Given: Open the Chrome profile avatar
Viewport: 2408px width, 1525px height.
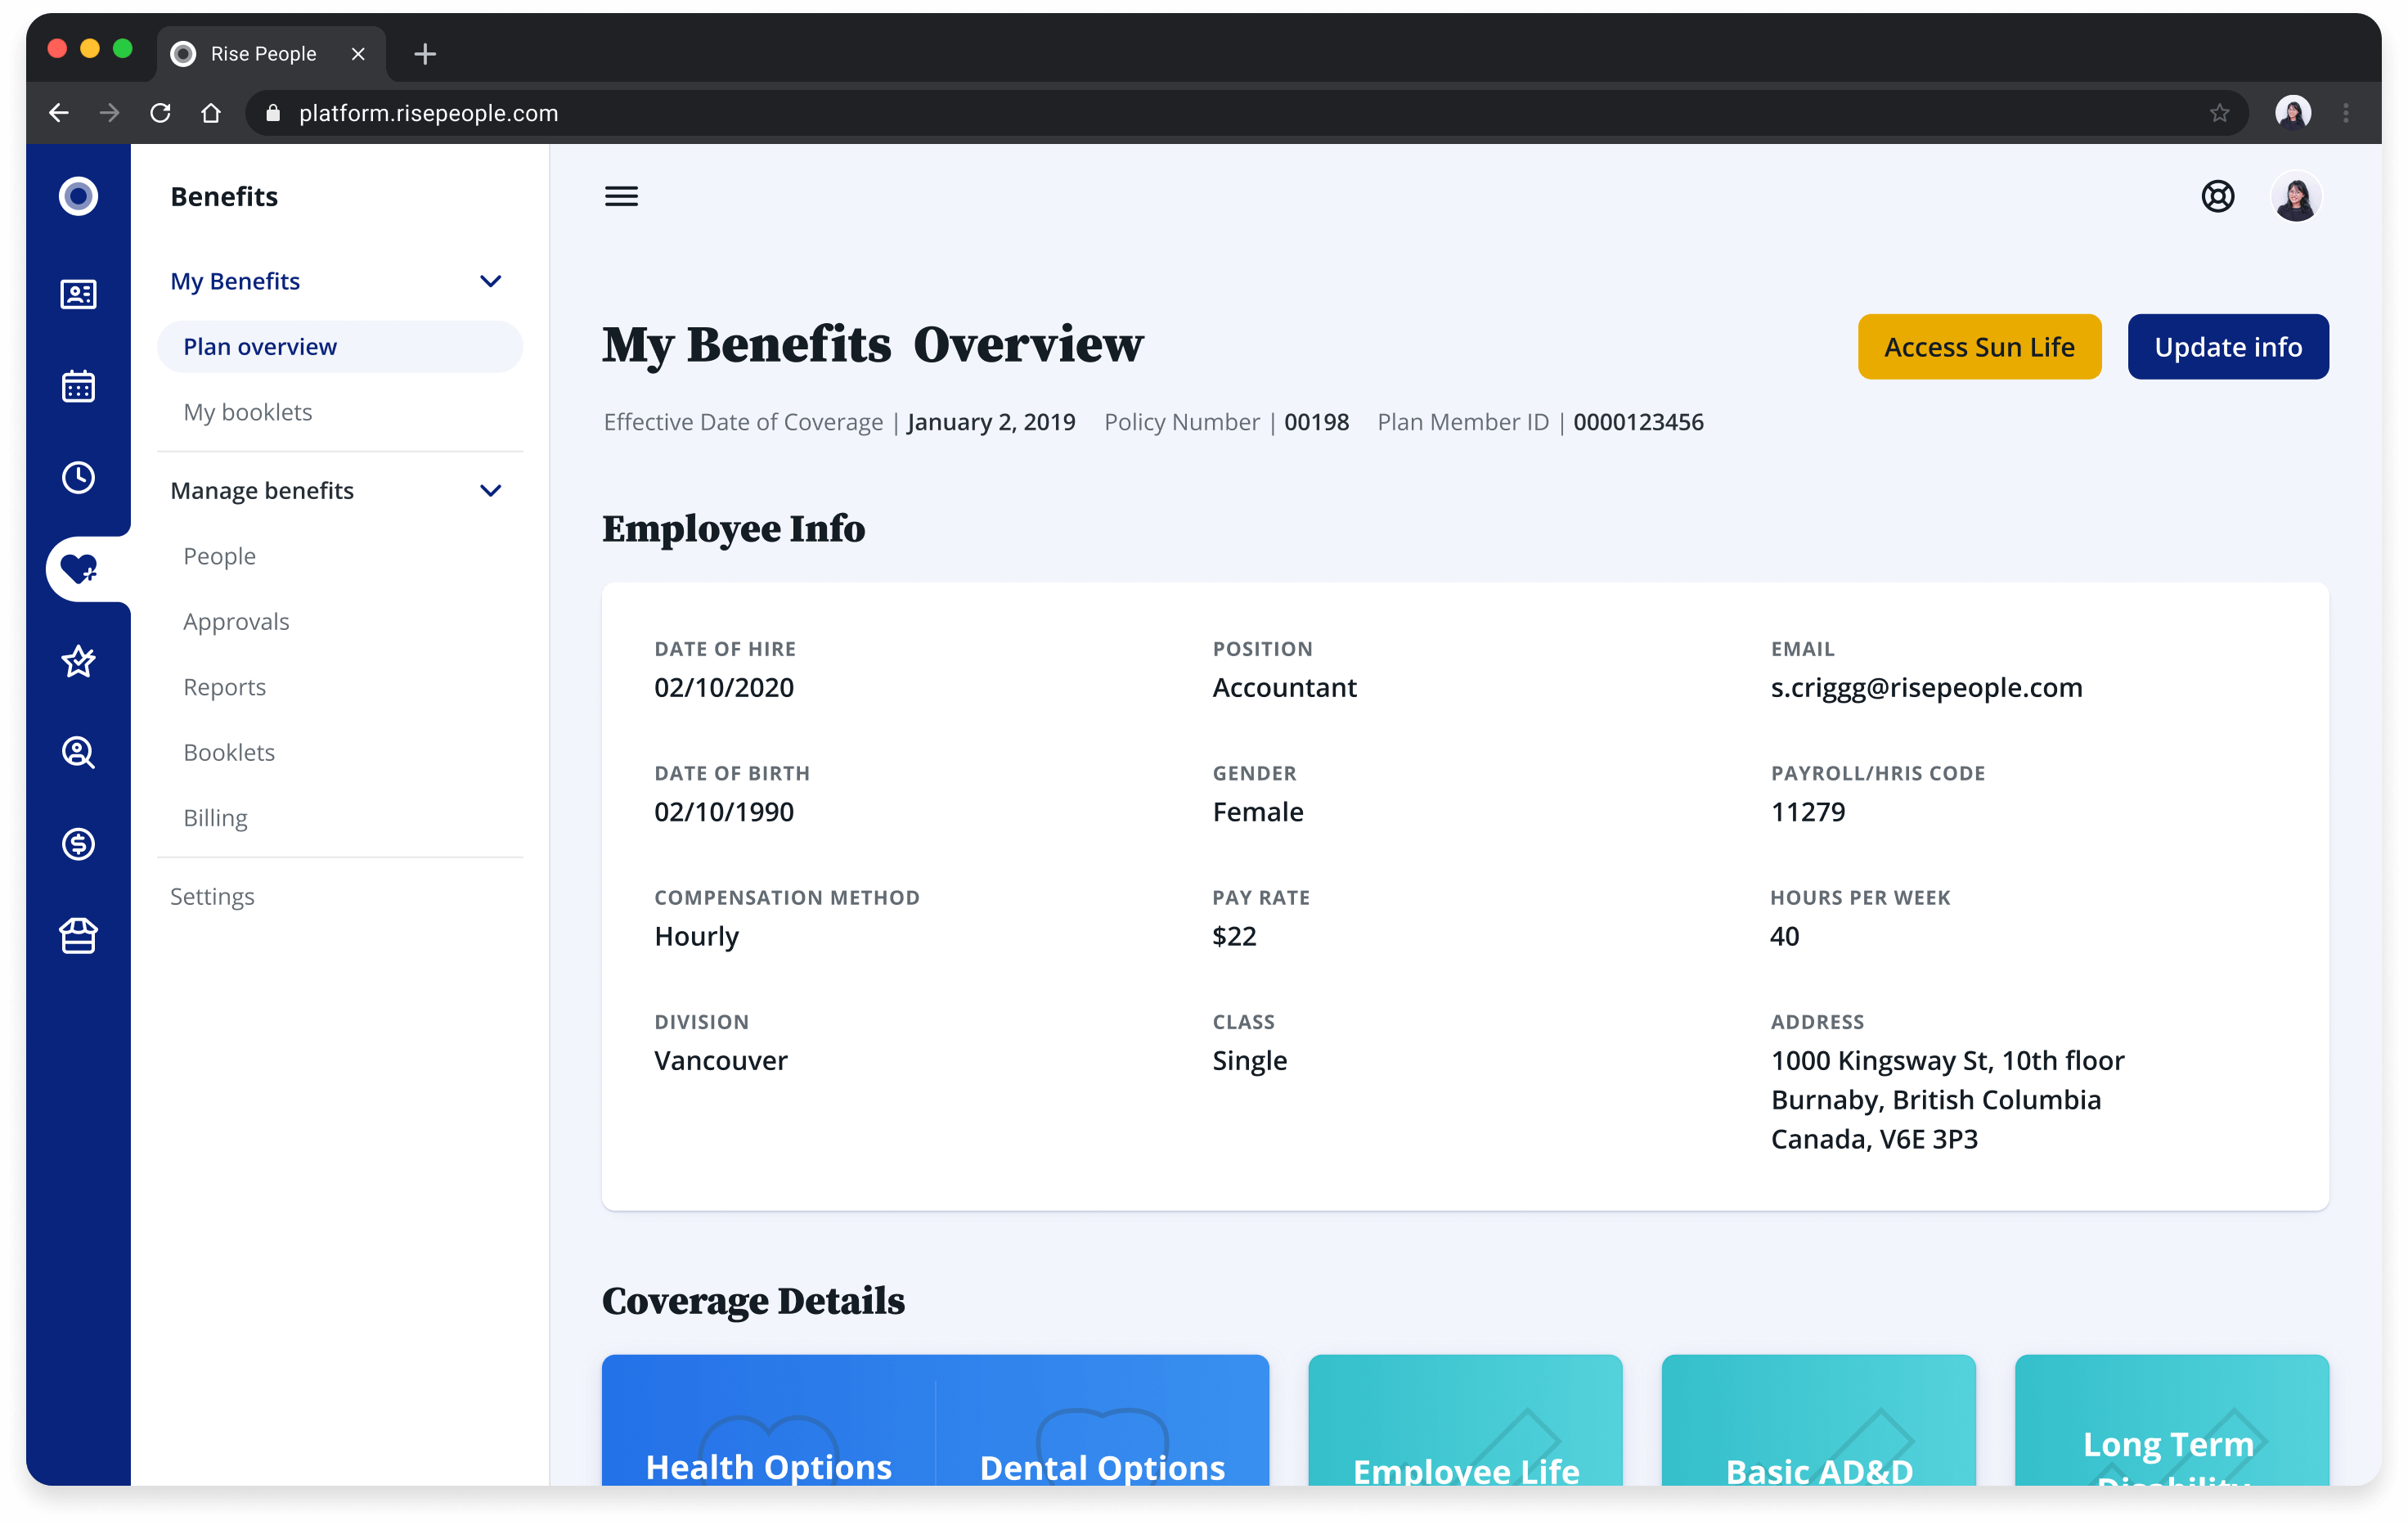Looking at the screenshot, I should pyautogui.click(x=2293, y=112).
